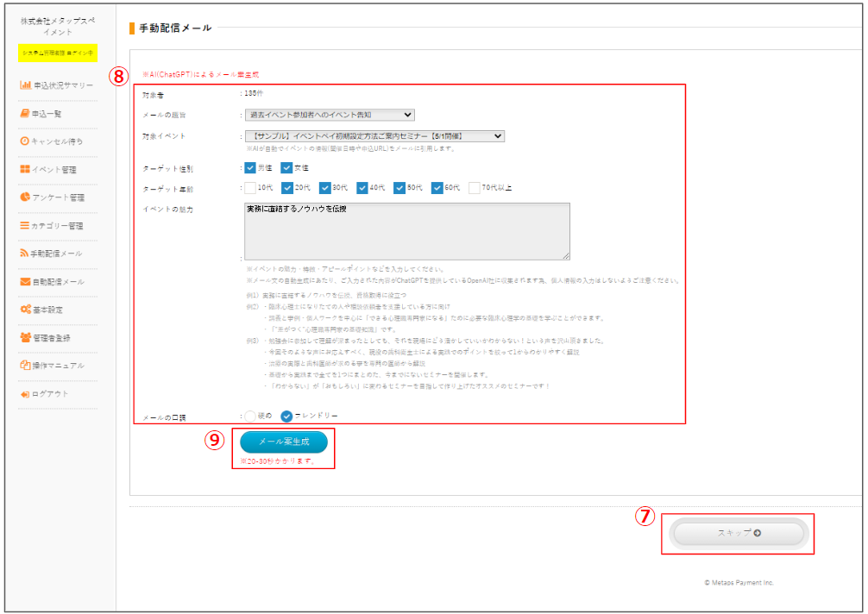This screenshot has height=614, width=868.
Task: Open the 申込状況サマリー chart icon
Action: (x=26, y=85)
